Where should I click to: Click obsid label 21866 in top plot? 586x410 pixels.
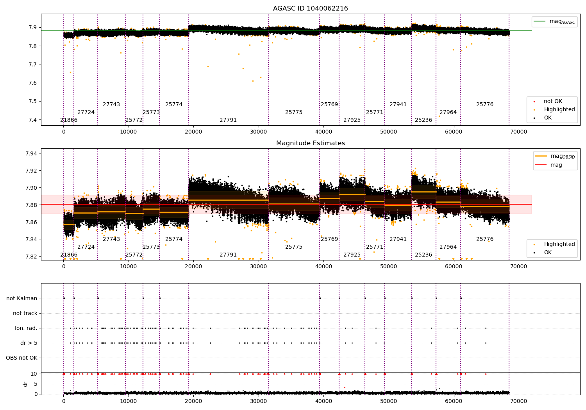click(69, 120)
